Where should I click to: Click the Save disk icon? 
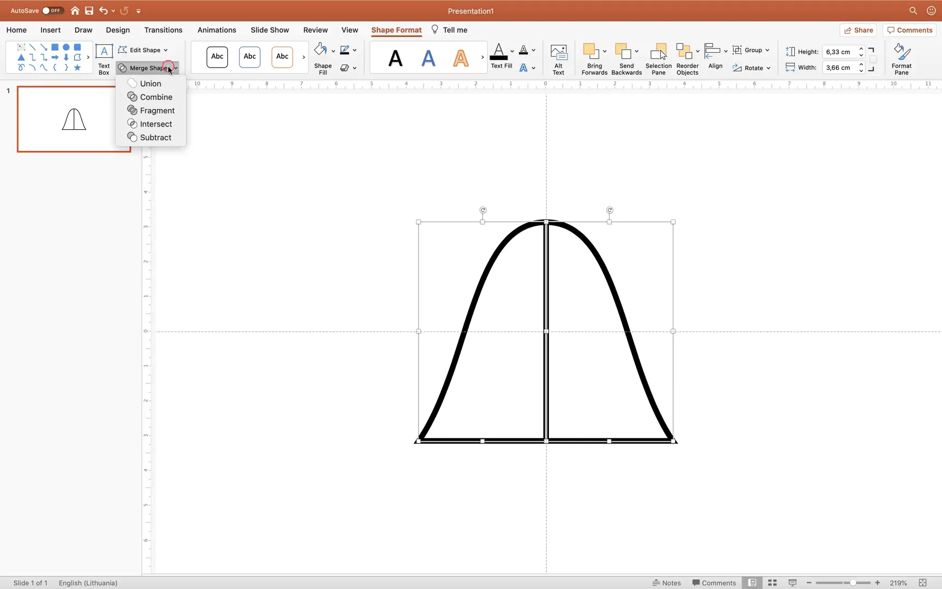click(x=89, y=10)
